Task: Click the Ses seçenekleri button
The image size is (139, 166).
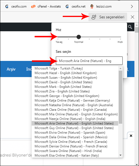Action: 108,17
